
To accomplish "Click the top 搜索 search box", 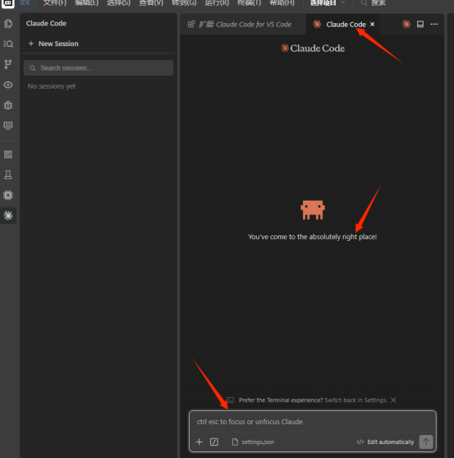I will [x=373, y=3].
